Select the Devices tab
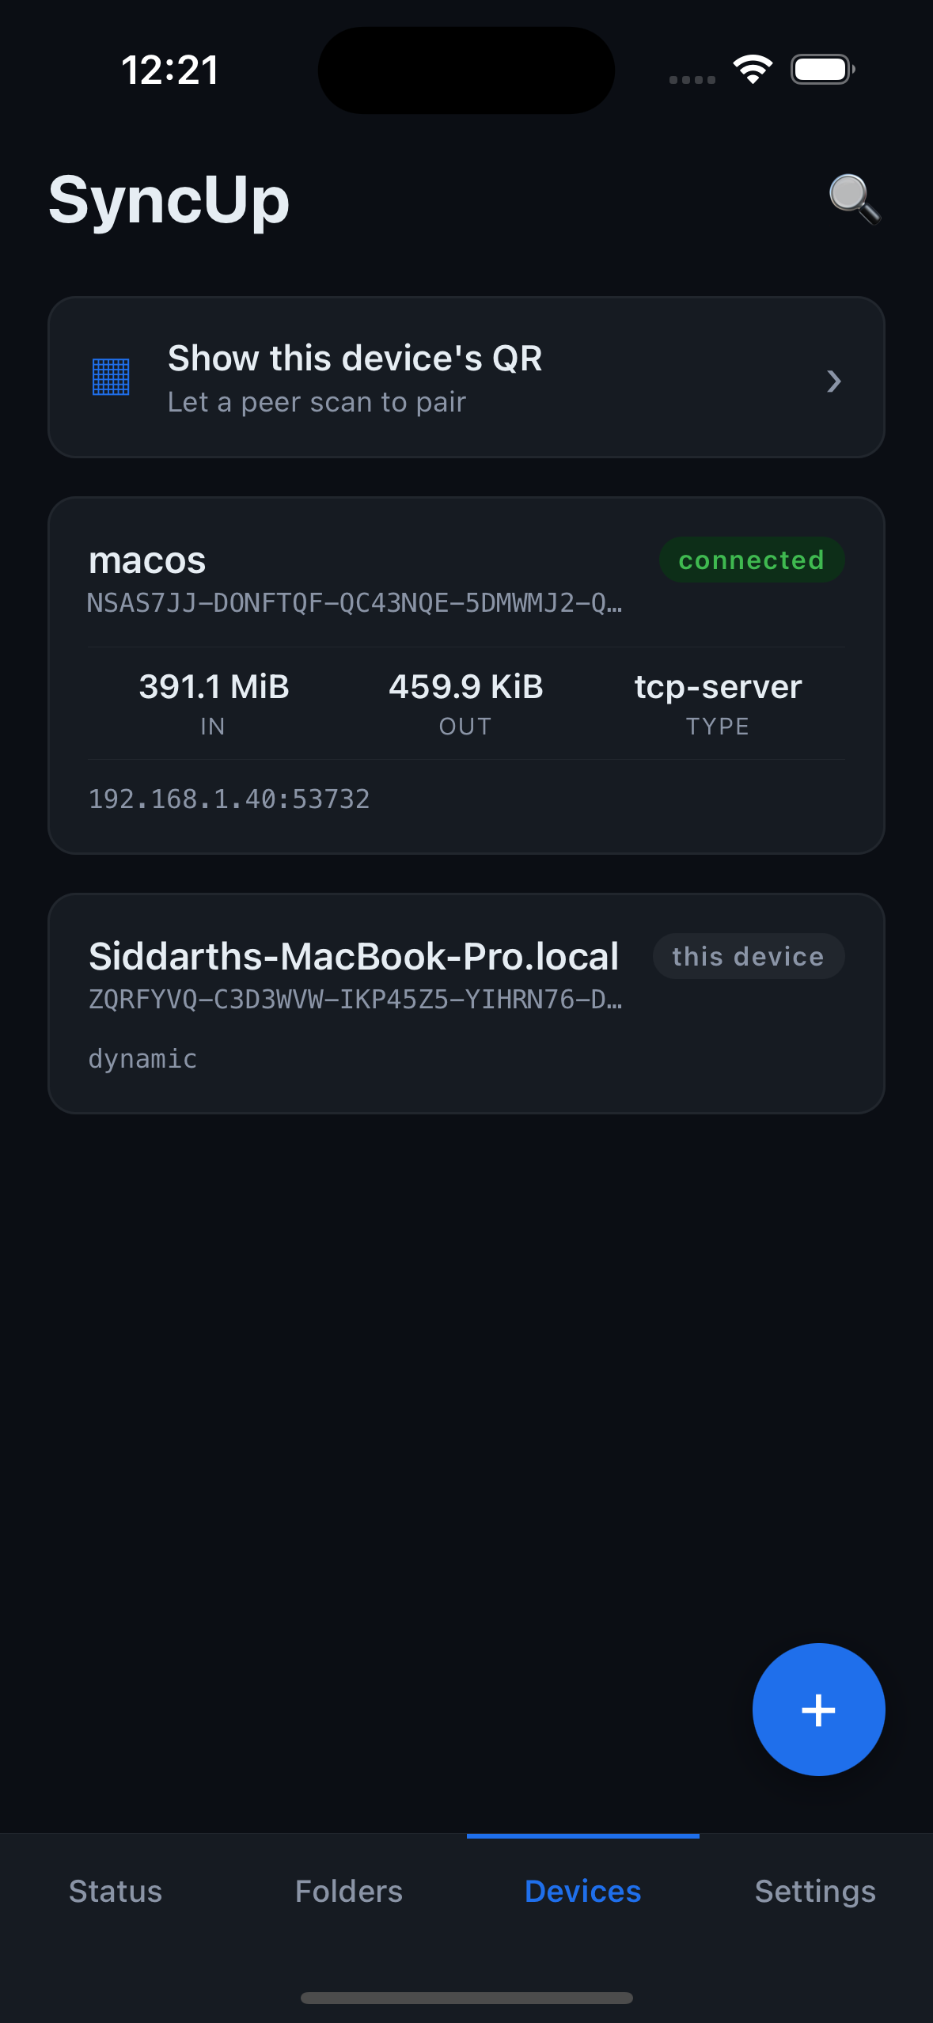The image size is (933, 2023). click(582, 1891)
